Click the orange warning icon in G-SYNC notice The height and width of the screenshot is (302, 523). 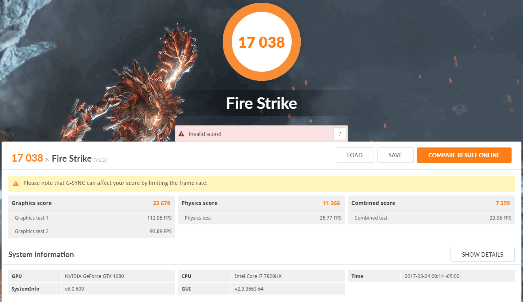pyautogui.click(x=16, y=183)
